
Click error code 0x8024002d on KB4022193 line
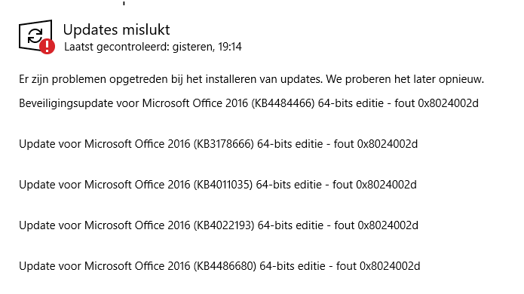[388, 225]
